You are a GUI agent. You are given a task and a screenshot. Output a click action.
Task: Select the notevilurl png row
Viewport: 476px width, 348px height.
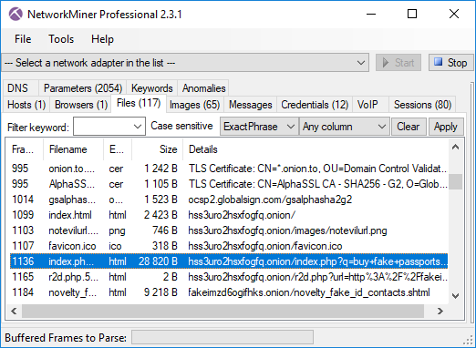pyautogui.click(x=229, y=230)
